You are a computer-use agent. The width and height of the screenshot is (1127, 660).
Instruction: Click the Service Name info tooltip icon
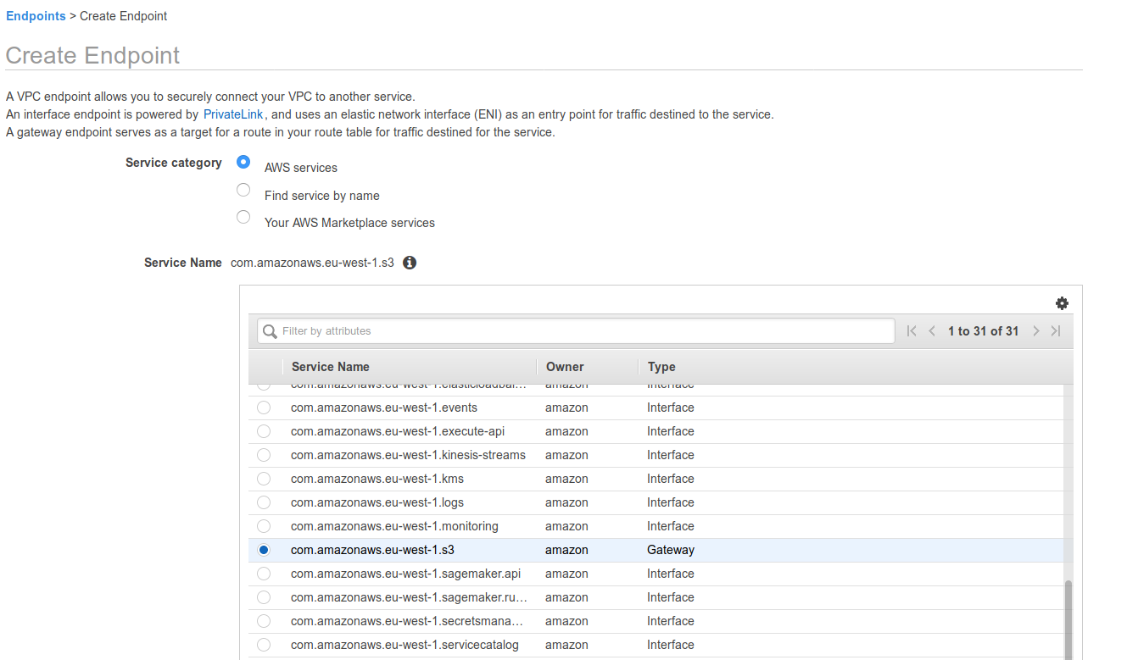pos(410,263)
